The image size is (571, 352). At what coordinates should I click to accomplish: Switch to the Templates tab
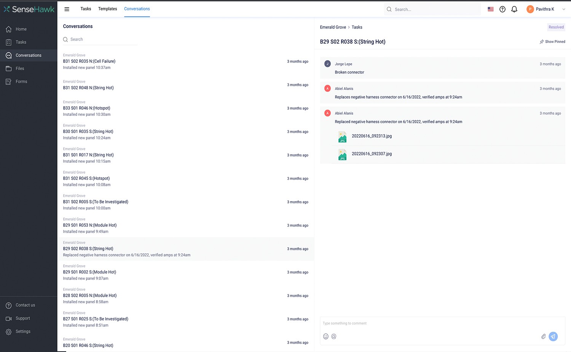[x=108, y=9]
